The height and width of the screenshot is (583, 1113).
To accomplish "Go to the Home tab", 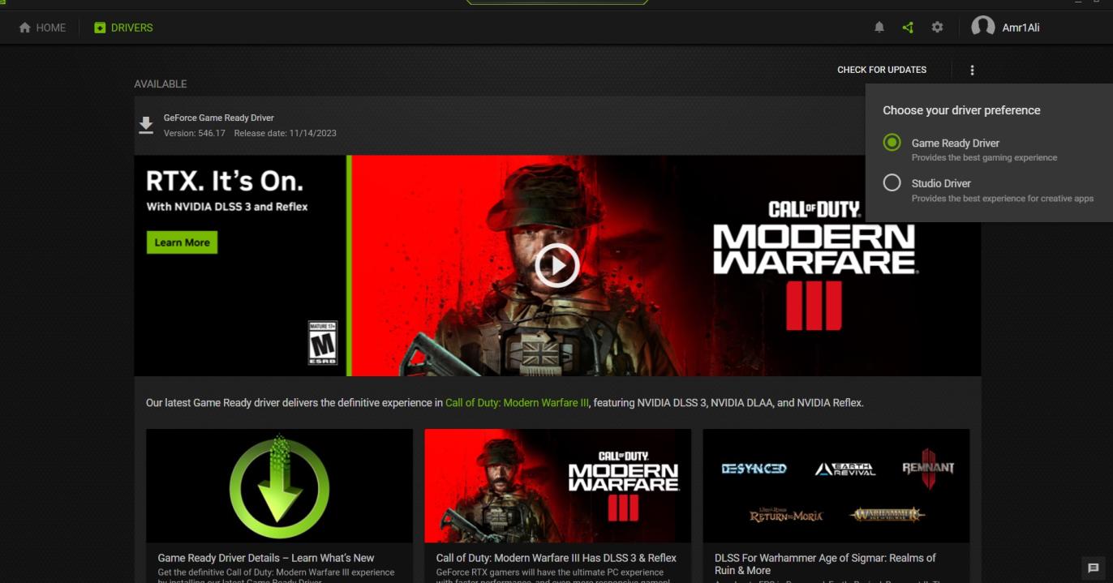I will [x=42, y=28].
